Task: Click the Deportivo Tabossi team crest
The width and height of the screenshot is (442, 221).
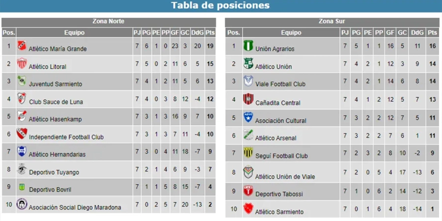Action: (x=248, y=191)
